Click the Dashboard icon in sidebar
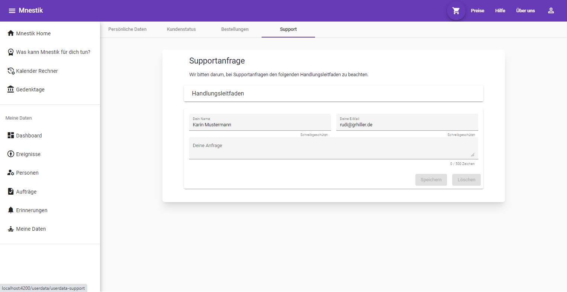Viewport: 567px width, 292px height. pyautogui.click(x=11, y=136)
